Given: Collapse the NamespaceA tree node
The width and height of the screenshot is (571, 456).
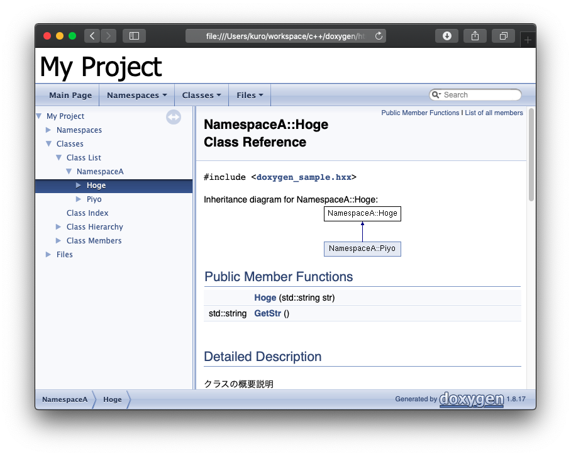Looking at the screenshot, I should click(x=69, y=171).
